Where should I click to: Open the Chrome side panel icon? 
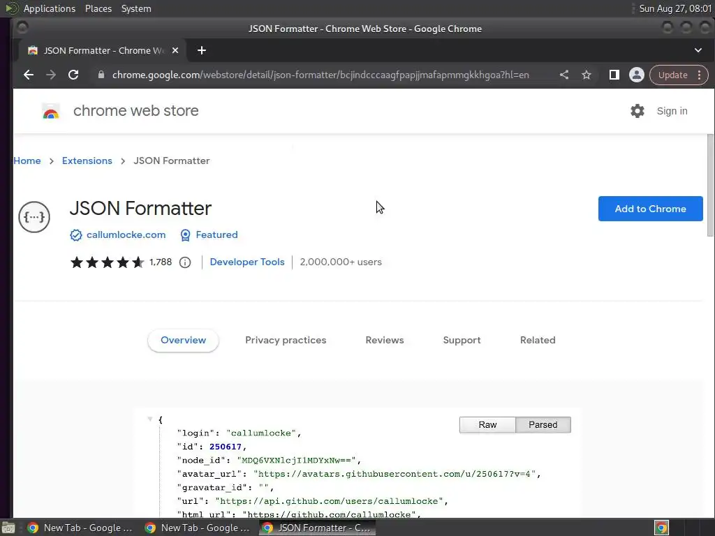tap(614, 75)
